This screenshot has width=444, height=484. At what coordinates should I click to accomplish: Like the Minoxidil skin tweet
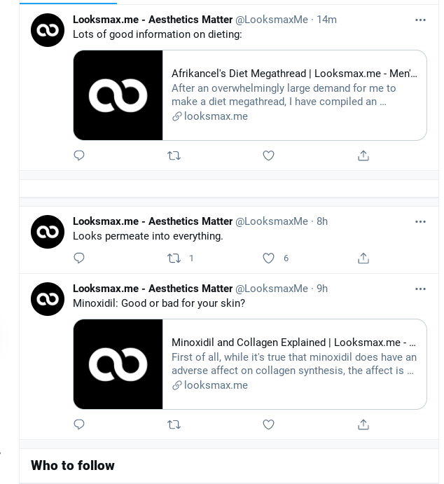coord(268,424)
